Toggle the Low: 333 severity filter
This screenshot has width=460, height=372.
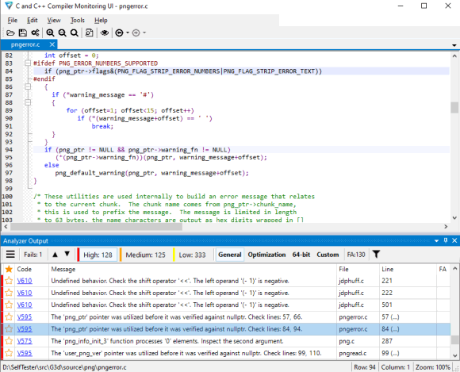pyautogui.click(x=192, y=255)
